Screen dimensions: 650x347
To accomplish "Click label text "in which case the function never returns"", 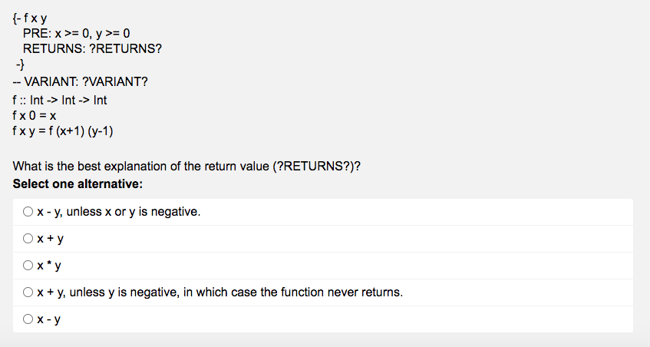I will pos(292,292).
